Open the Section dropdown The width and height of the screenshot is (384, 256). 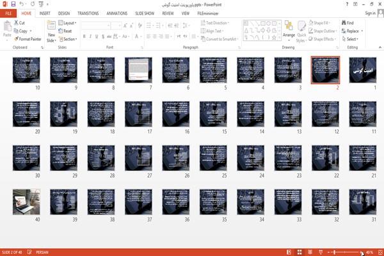pyautogui.click(x=68, y=39)
